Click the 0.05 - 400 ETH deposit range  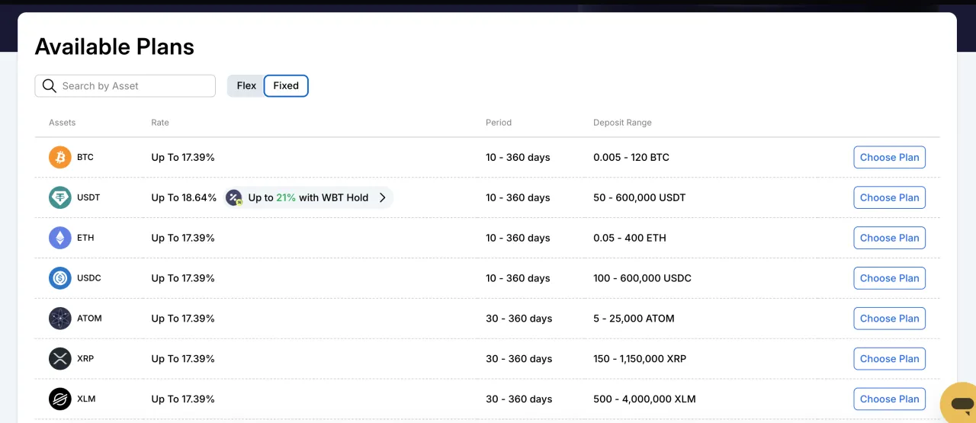[630, 238]
